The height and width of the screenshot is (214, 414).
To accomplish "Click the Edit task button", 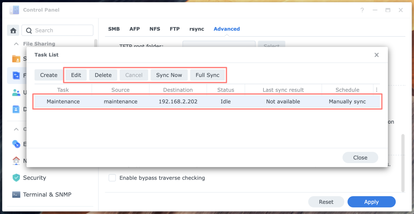I will coord(76,75).
